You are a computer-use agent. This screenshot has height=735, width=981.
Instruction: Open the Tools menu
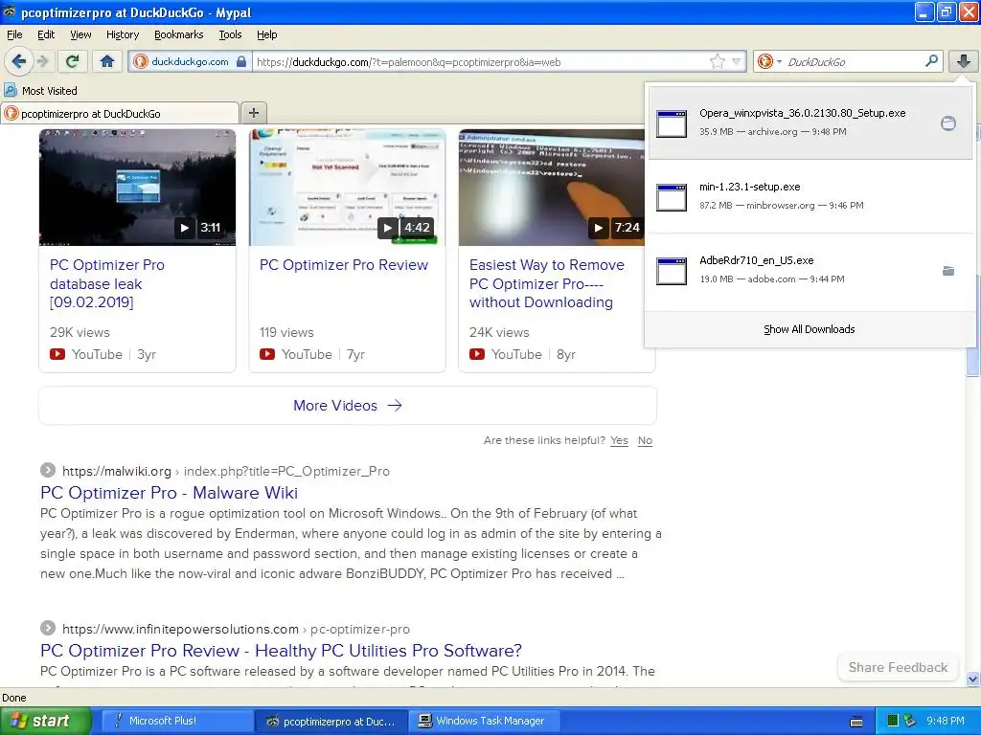[230, 34]
